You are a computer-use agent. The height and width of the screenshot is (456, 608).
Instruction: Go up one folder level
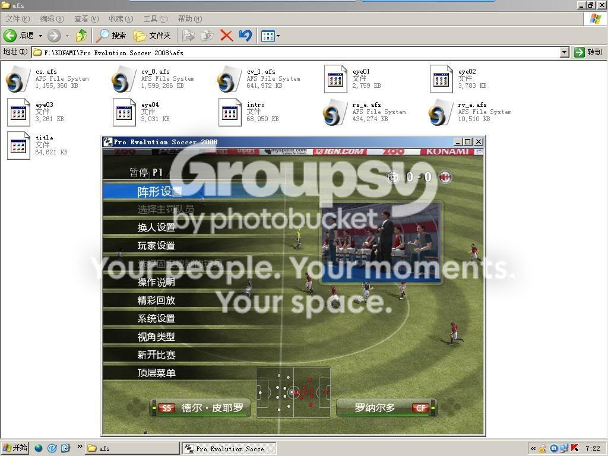pyautogui.click(x=81, y=36)
